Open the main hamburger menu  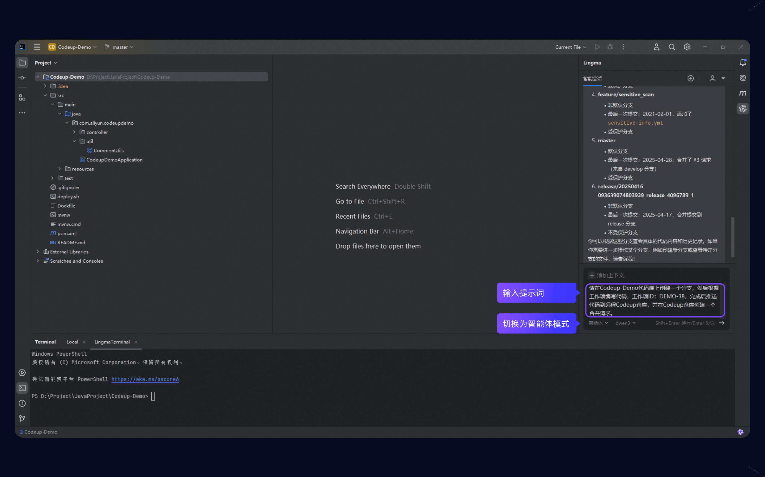point(37,47)
